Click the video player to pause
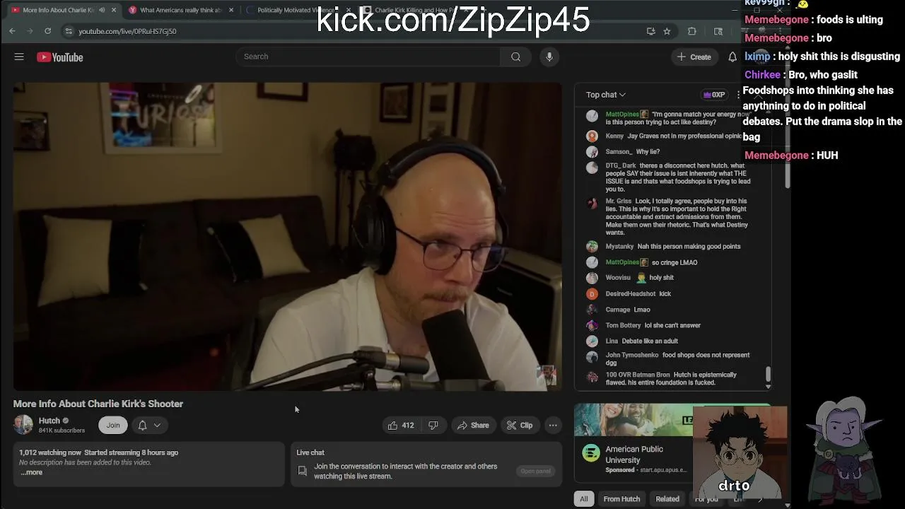This screenshot has height=509, width=905. (x=288, y=237)
